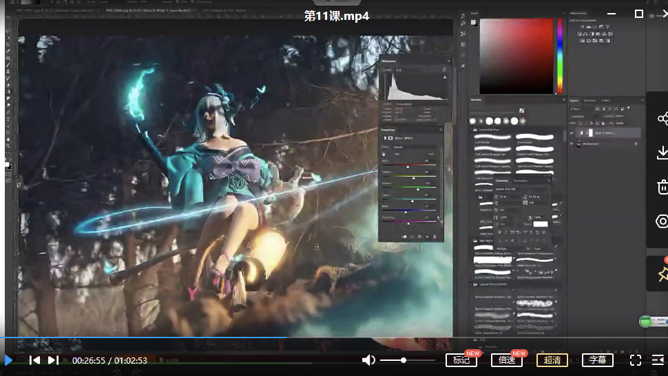Screen dimensions: 668x376
Task: Toggle the eye icon at Properties bottom
Action: pos(427,237)
